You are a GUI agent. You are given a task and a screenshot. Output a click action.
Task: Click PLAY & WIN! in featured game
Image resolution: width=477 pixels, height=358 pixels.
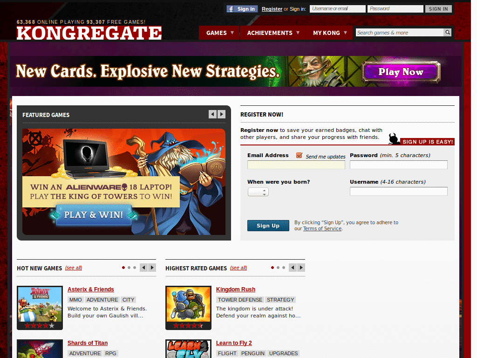[94, 215]
